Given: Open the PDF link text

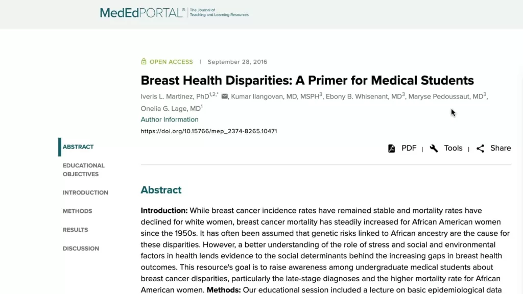Looking at the screenshot, I should (x=409, y=148).
